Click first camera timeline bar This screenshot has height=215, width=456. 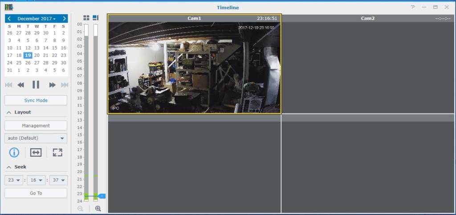pyautogui.click(x=86, y=113)
